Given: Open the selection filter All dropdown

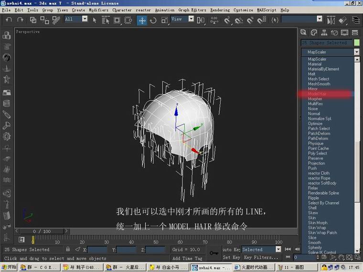Looking at the screenshot, I should tap(85, 19).
